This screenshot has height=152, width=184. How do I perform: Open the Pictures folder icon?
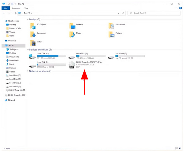pyautogui.click(x=112, y=34)
